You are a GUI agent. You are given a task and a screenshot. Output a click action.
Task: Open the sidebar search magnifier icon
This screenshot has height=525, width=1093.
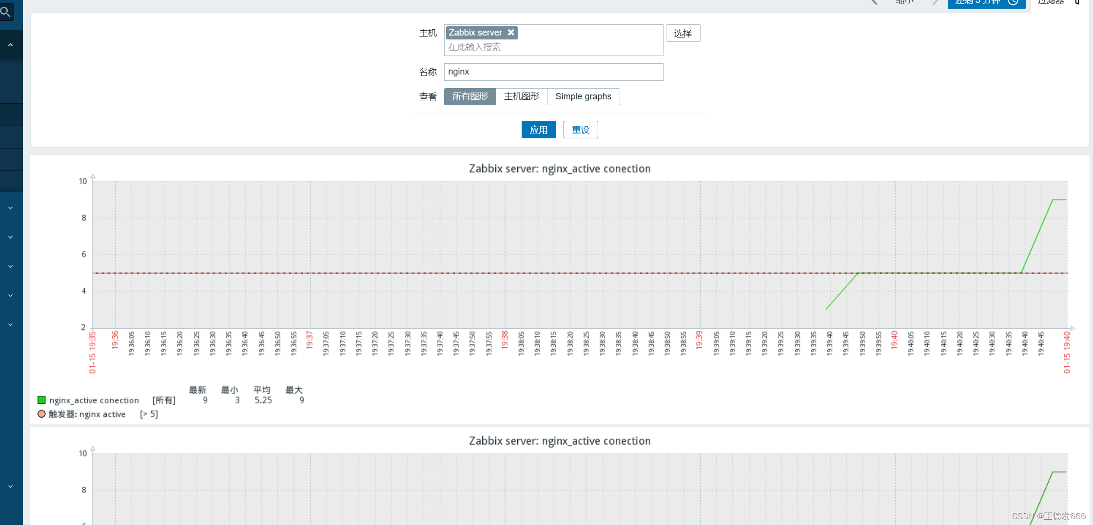(6, 12)
